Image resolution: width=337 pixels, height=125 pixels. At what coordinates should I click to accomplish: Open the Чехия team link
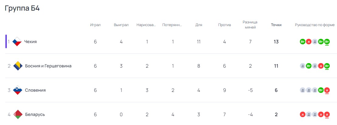pos(30,42)
